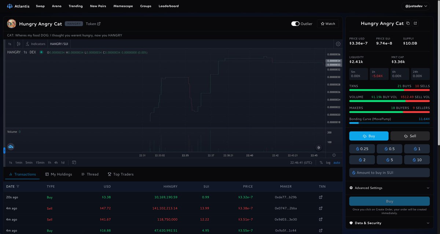Click the DATE column filter icon
The width and height of the screenshot is (440, 234).
click(18, 186)
